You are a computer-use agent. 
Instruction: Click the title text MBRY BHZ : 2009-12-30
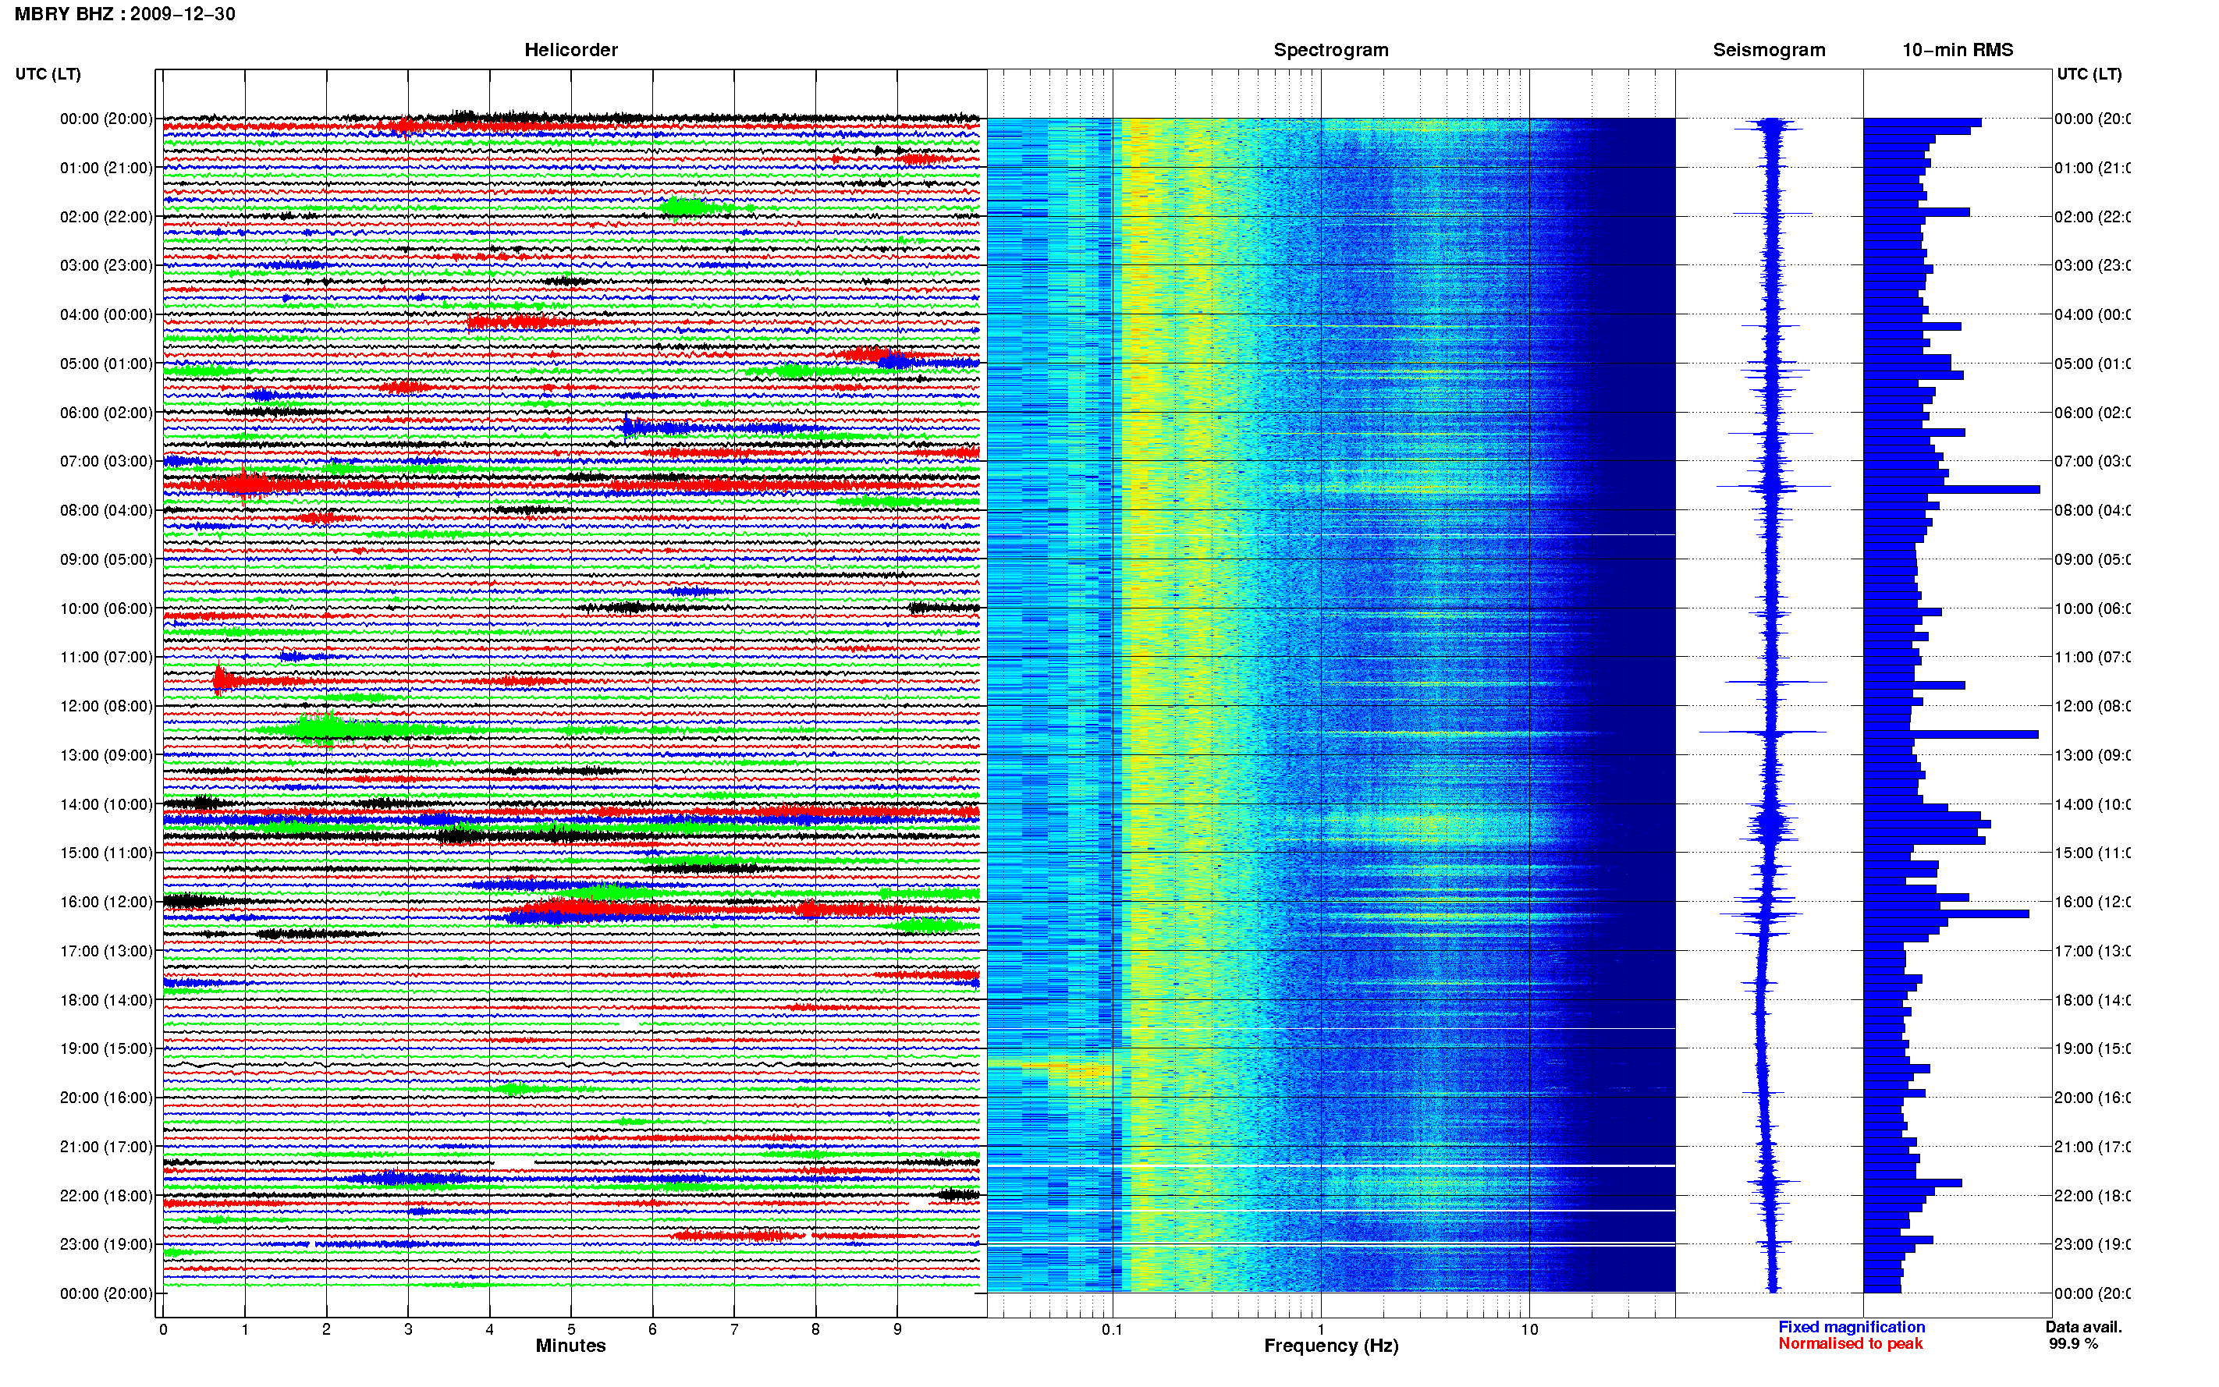pos(125,14)
